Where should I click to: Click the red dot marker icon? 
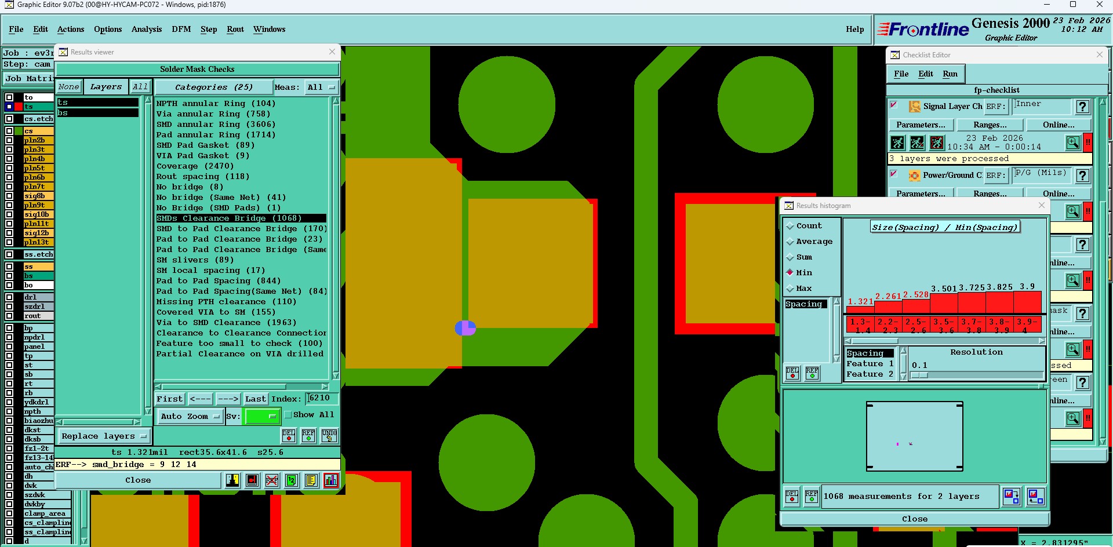click(x=252, y=480)
